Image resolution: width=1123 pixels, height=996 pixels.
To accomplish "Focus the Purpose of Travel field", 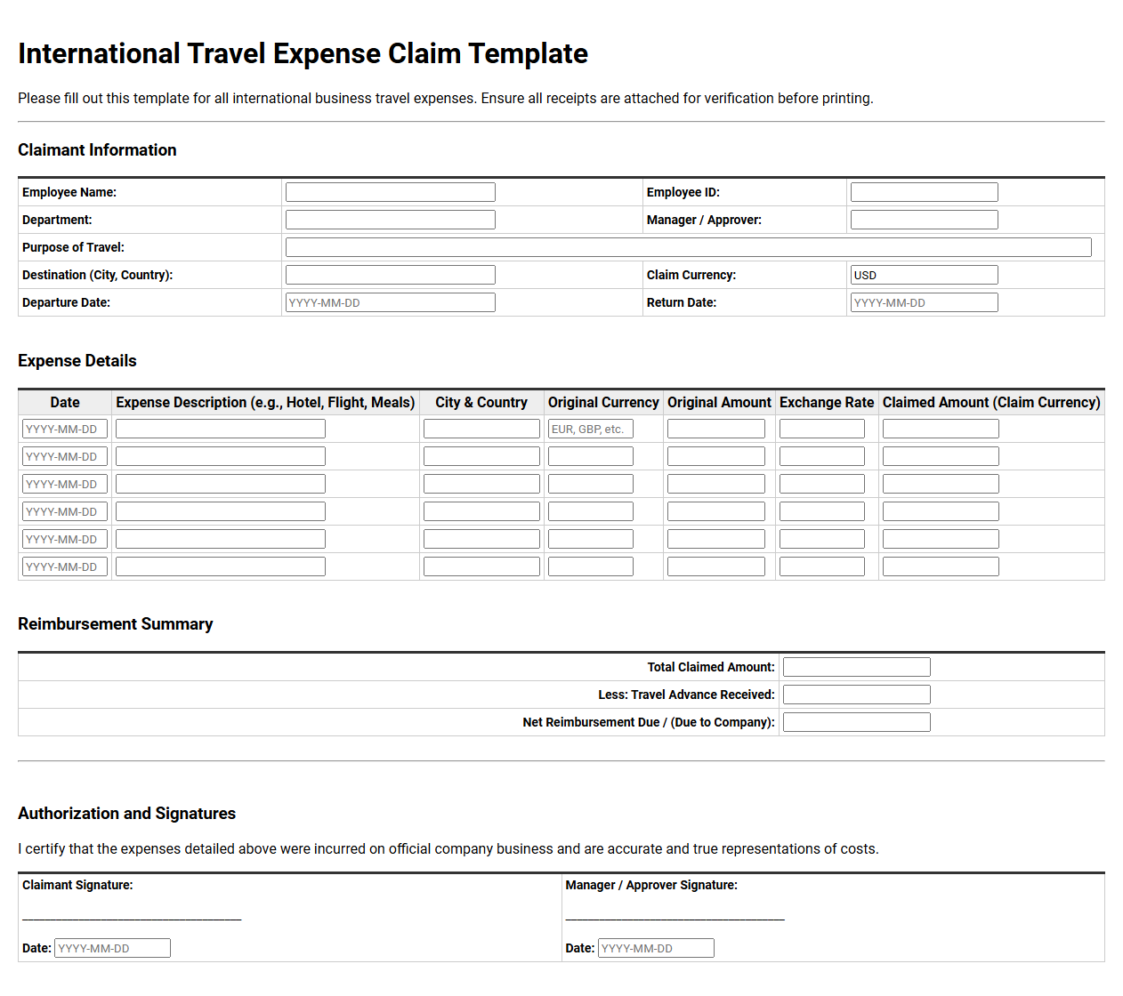I will 688,247.
